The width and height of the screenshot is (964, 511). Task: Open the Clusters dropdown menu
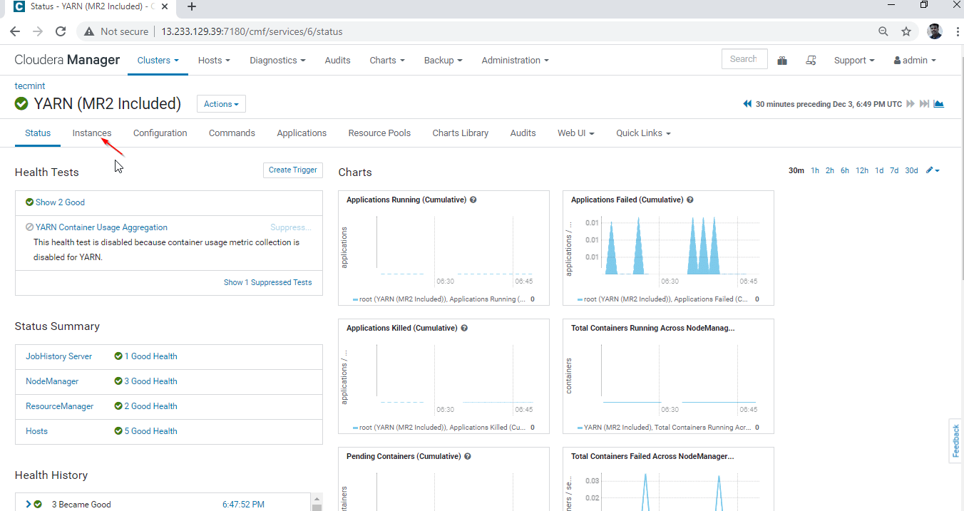click(x=158, y=61)
